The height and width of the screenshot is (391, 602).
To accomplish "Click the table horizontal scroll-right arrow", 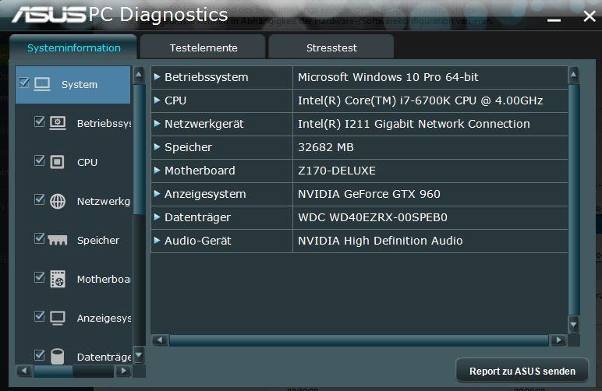I will (558, 340).
